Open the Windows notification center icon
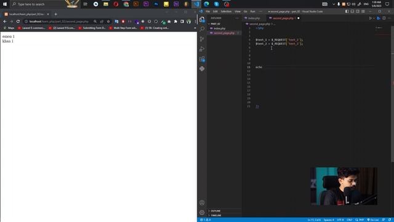 click(387, 4)
